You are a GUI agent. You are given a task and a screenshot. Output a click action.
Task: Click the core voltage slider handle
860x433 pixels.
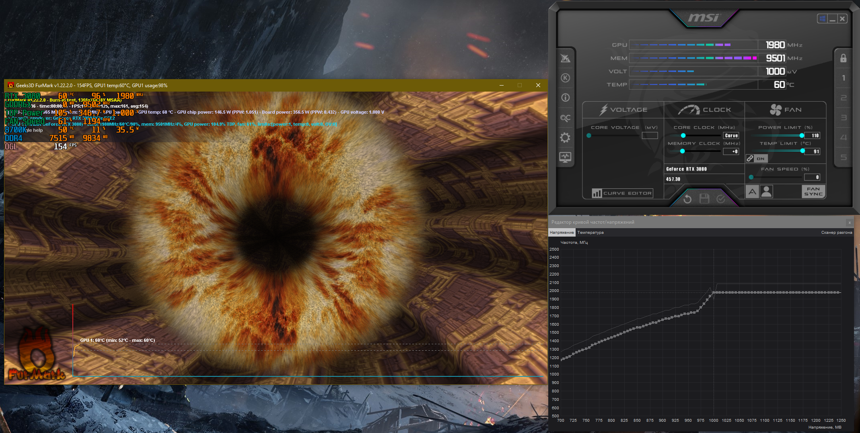(589, 136)
